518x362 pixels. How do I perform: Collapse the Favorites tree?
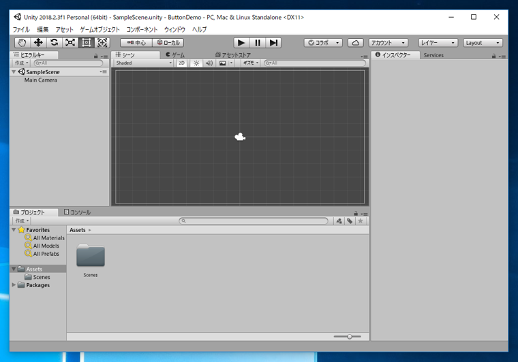tap(14, 229)
